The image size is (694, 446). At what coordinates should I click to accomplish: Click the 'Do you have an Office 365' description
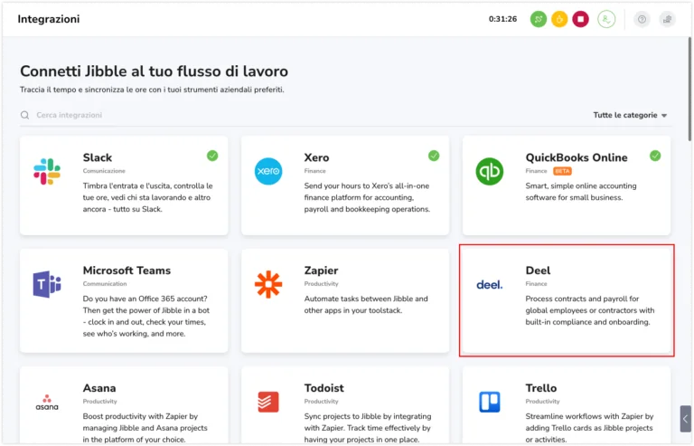pos(146,317)
